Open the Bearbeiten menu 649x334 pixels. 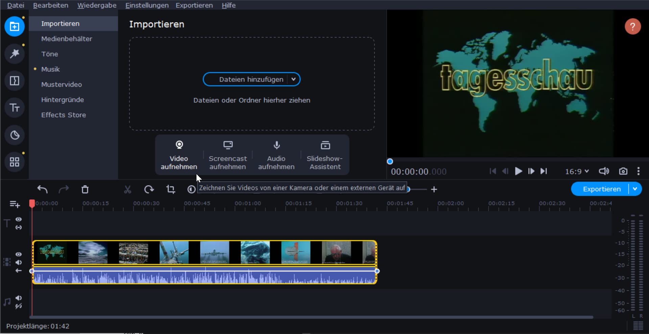[x=51, y=5]
